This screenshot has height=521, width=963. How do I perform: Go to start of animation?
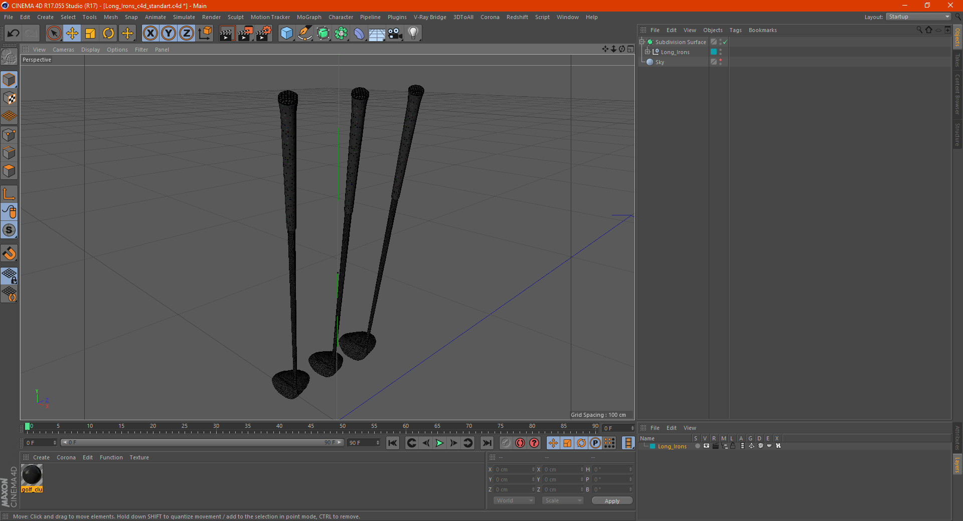[x=393, y=443]
